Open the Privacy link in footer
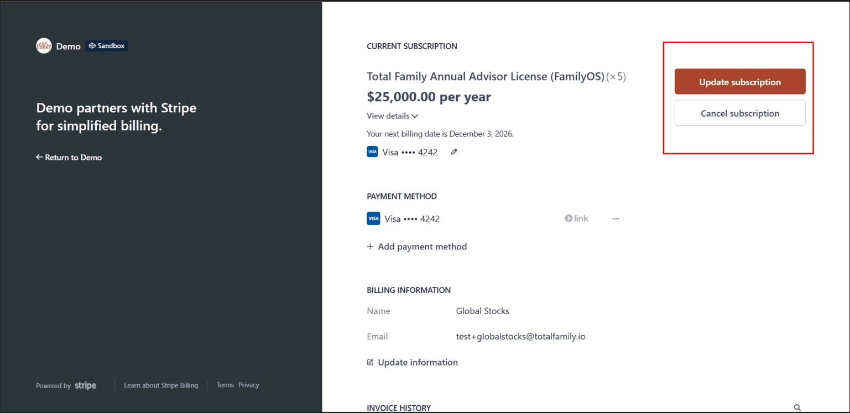 tap(249, 385)
